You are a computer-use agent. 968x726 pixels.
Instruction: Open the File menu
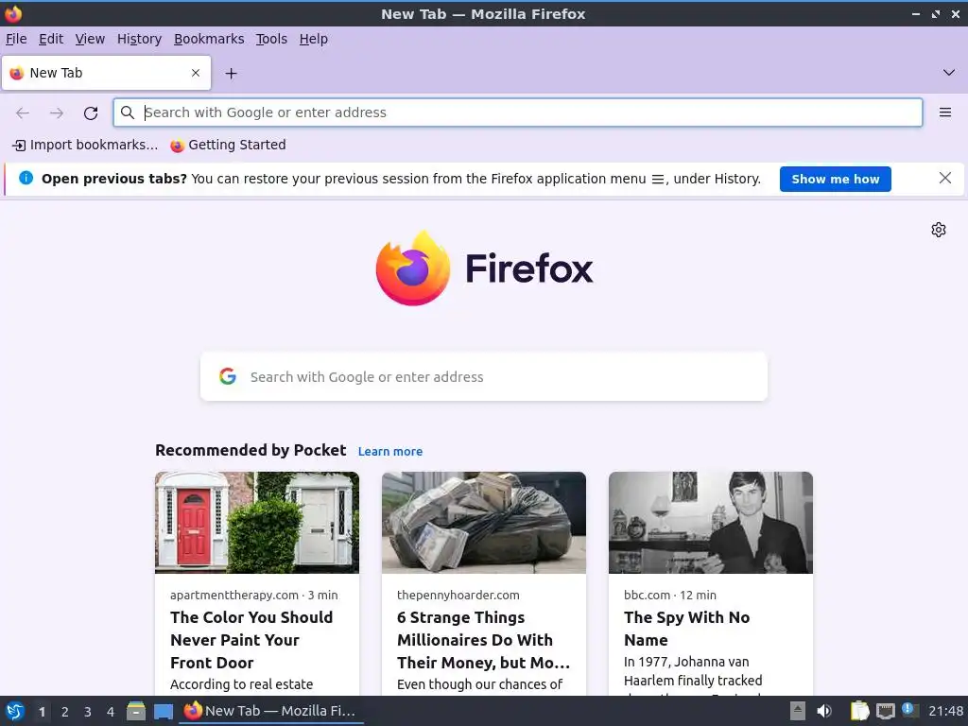[x=16, y=39]
